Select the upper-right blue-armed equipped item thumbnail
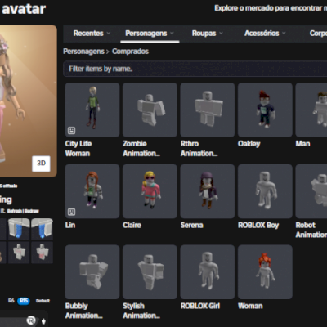327x327 pixels. [x=42, y=229]
